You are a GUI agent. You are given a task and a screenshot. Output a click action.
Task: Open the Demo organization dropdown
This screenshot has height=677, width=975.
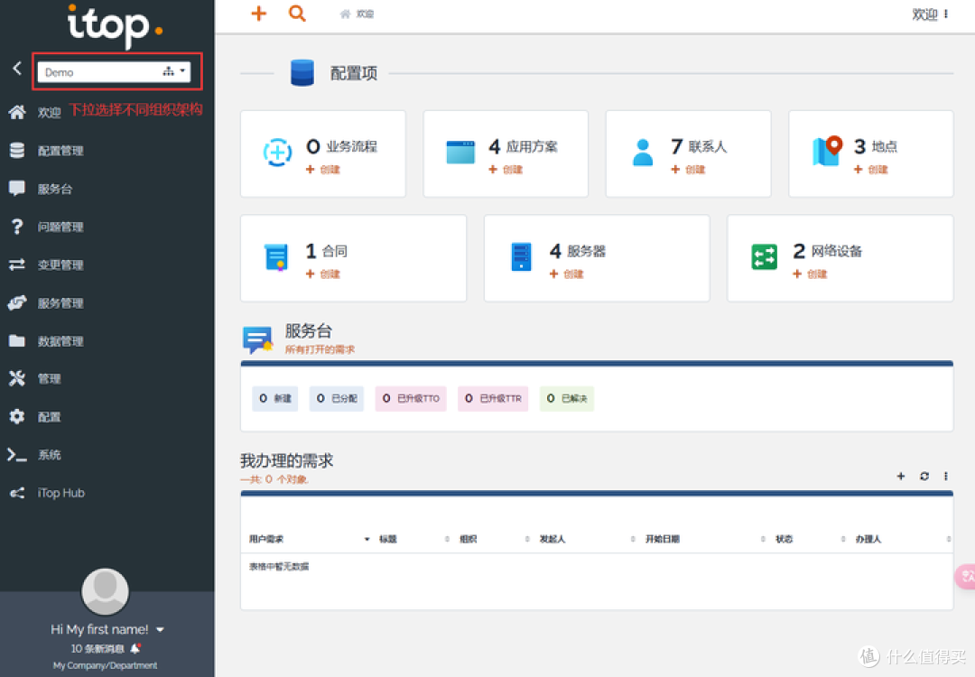[x=114, y=72]
